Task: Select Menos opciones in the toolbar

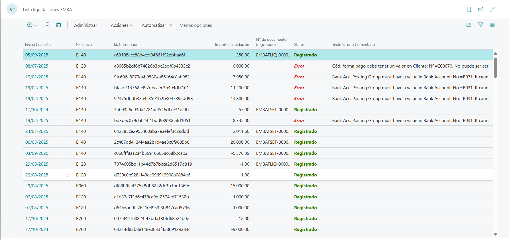Action: click(196, 25)
